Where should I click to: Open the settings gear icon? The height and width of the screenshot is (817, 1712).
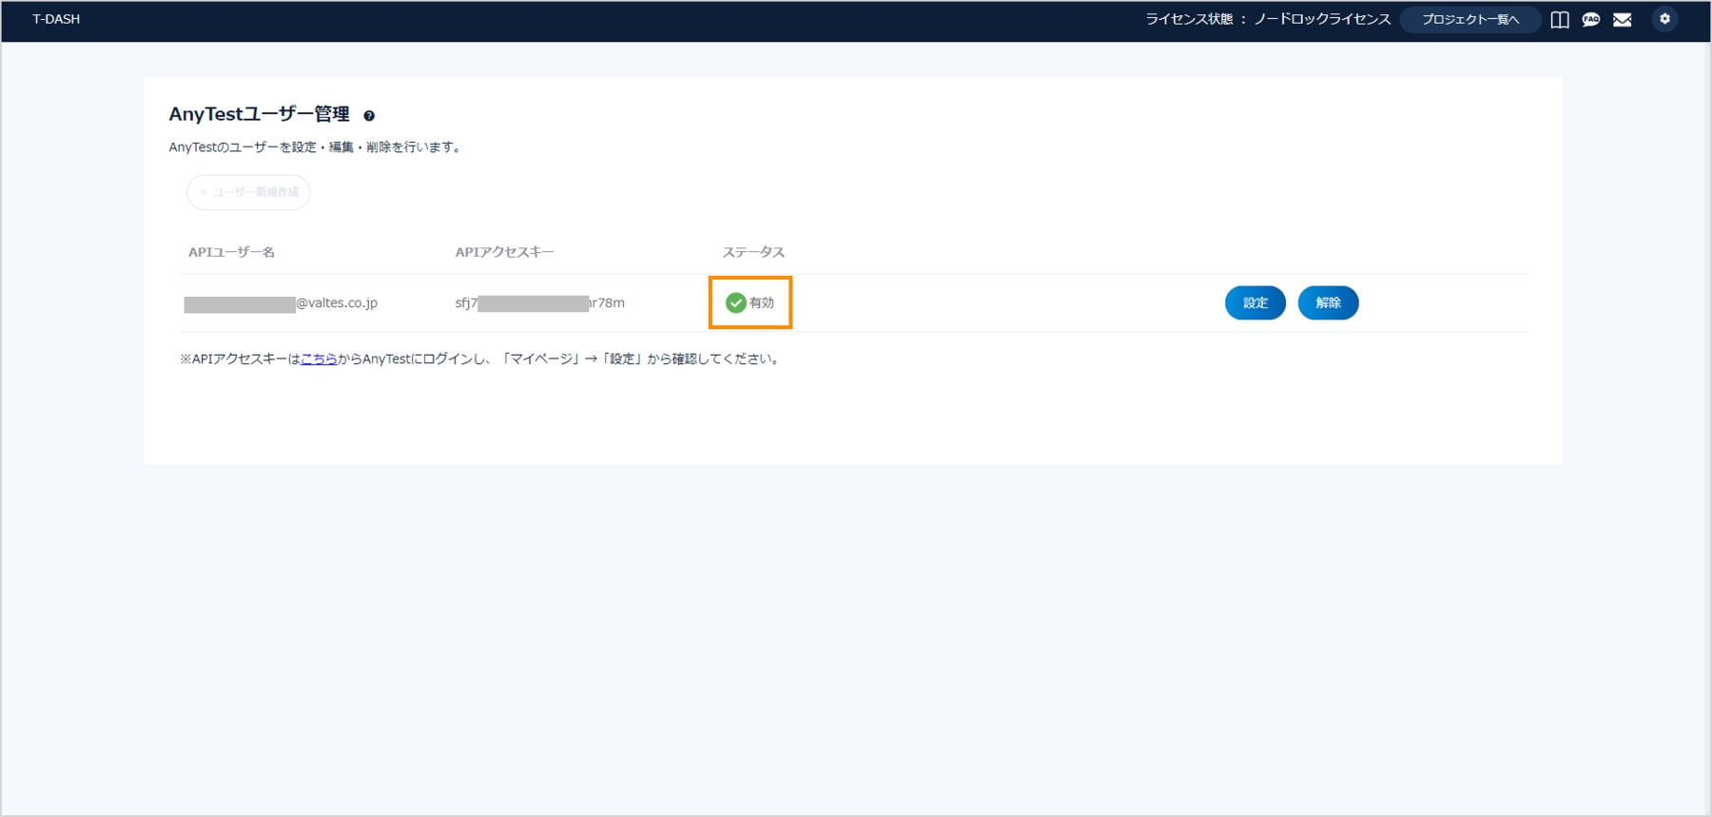(x=1664, y=19)
